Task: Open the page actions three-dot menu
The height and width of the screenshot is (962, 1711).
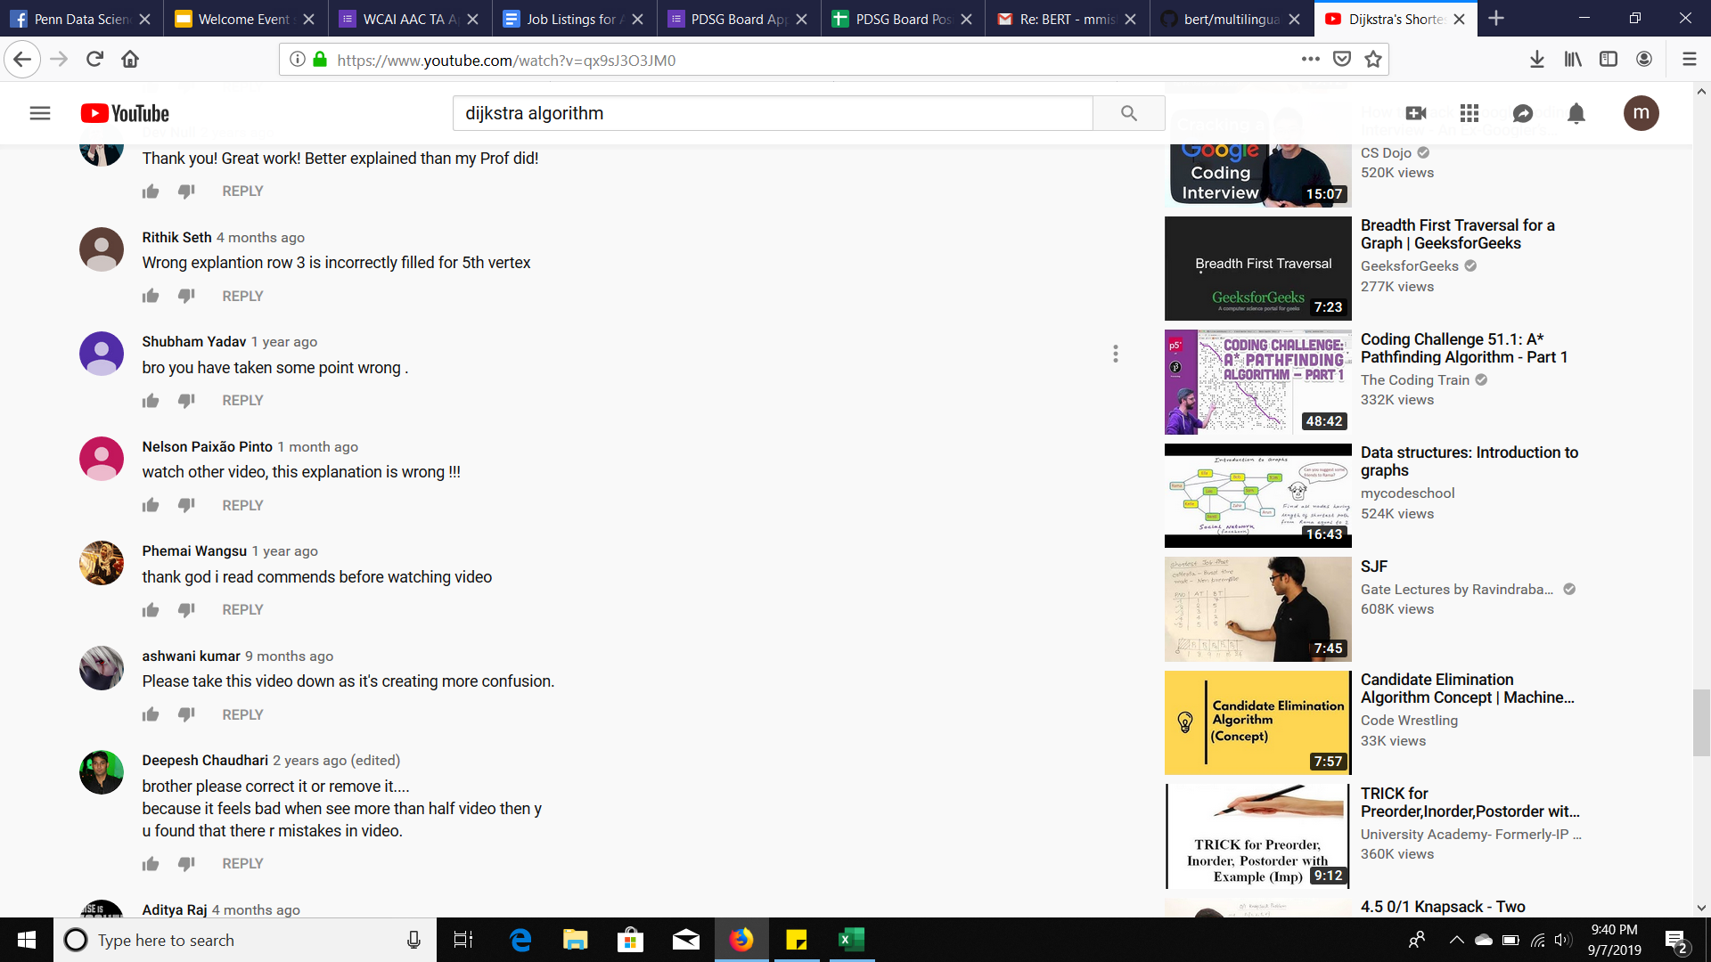Action: [1310, 60]
